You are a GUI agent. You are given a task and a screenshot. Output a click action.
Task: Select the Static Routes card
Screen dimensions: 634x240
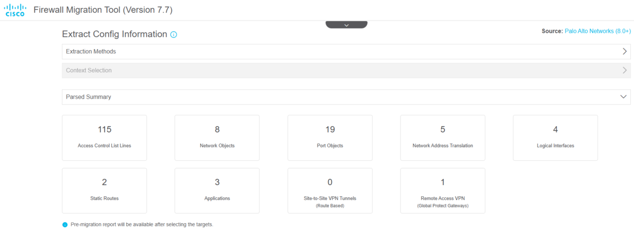(x=105, y=190)
